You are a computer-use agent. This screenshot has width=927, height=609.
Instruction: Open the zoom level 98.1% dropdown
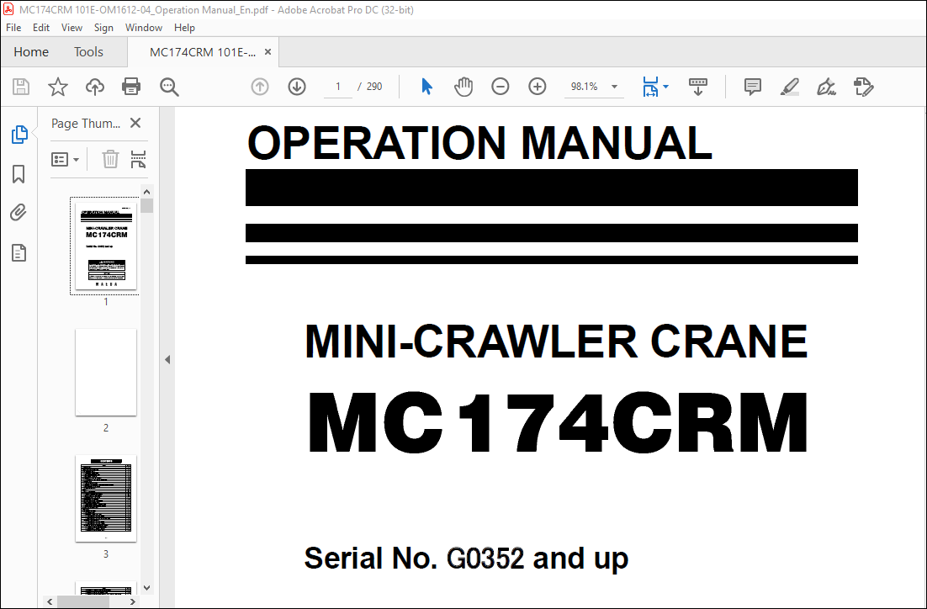614,87
